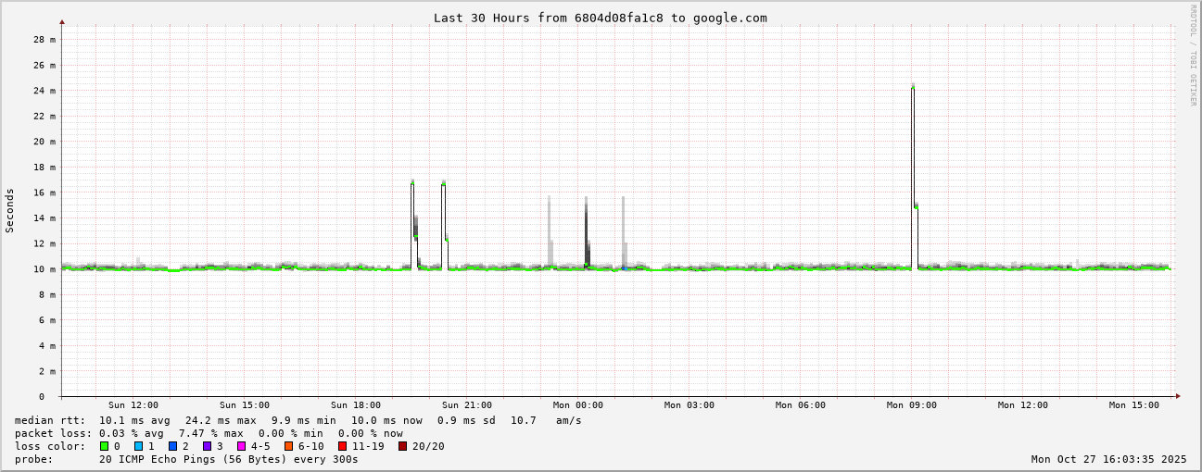Viewport: 1202px width, 472px height.
Task: Click the magenta 4-5 loss swatch
Action: click(242, 446)
